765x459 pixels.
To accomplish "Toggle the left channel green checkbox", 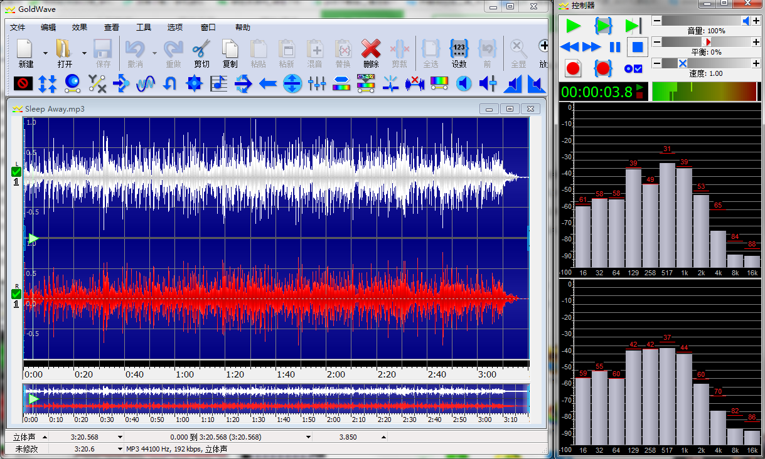I will (x=16, y=172).
